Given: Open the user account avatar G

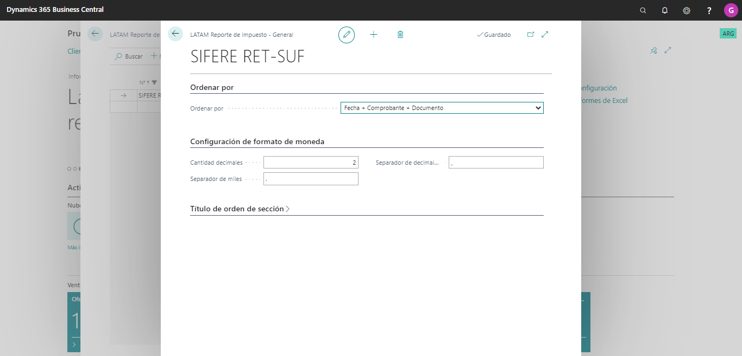Looking at the screenshot, I should pyautogui.click(x=731, y=10).
